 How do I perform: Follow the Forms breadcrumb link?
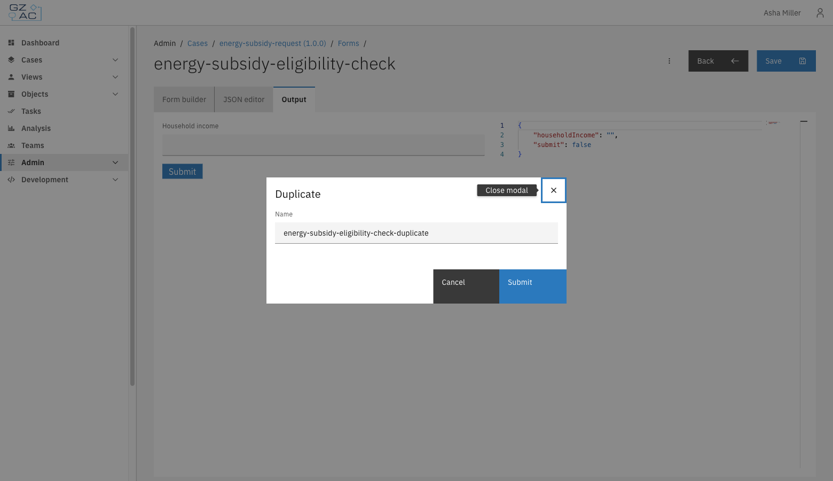(x=349, y=43)
